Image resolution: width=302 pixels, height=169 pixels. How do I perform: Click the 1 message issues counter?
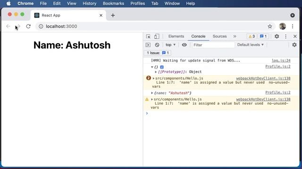click(x=263, y=37)
